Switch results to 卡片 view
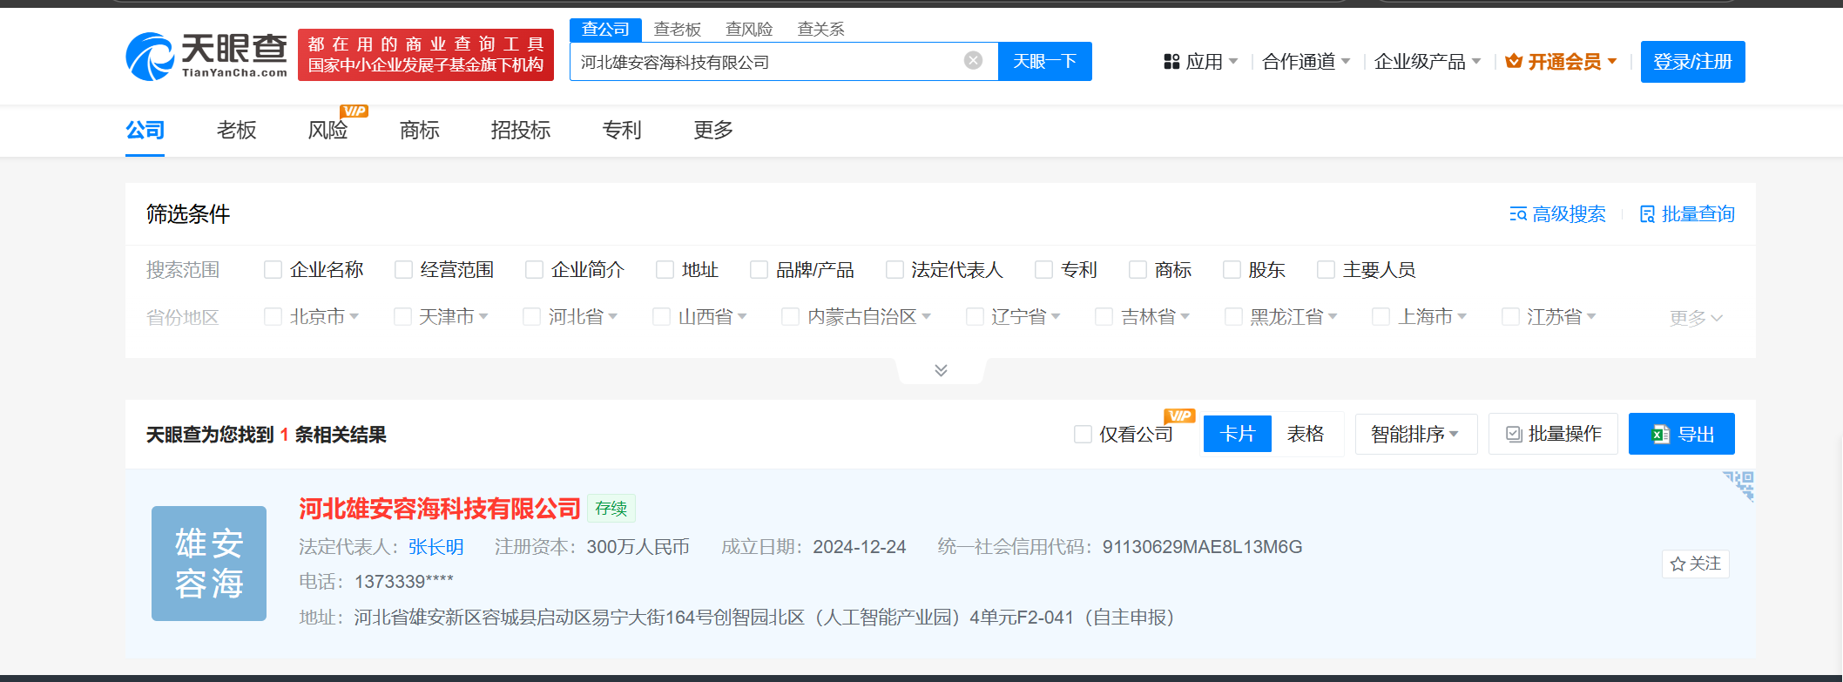 [1238, 434]
